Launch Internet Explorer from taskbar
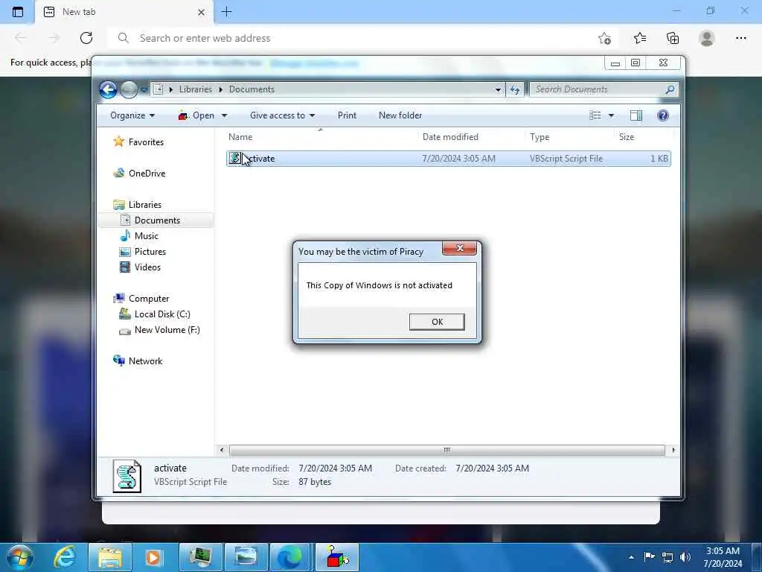The width and height of the screenshot is (762, 572). [65, 557]
